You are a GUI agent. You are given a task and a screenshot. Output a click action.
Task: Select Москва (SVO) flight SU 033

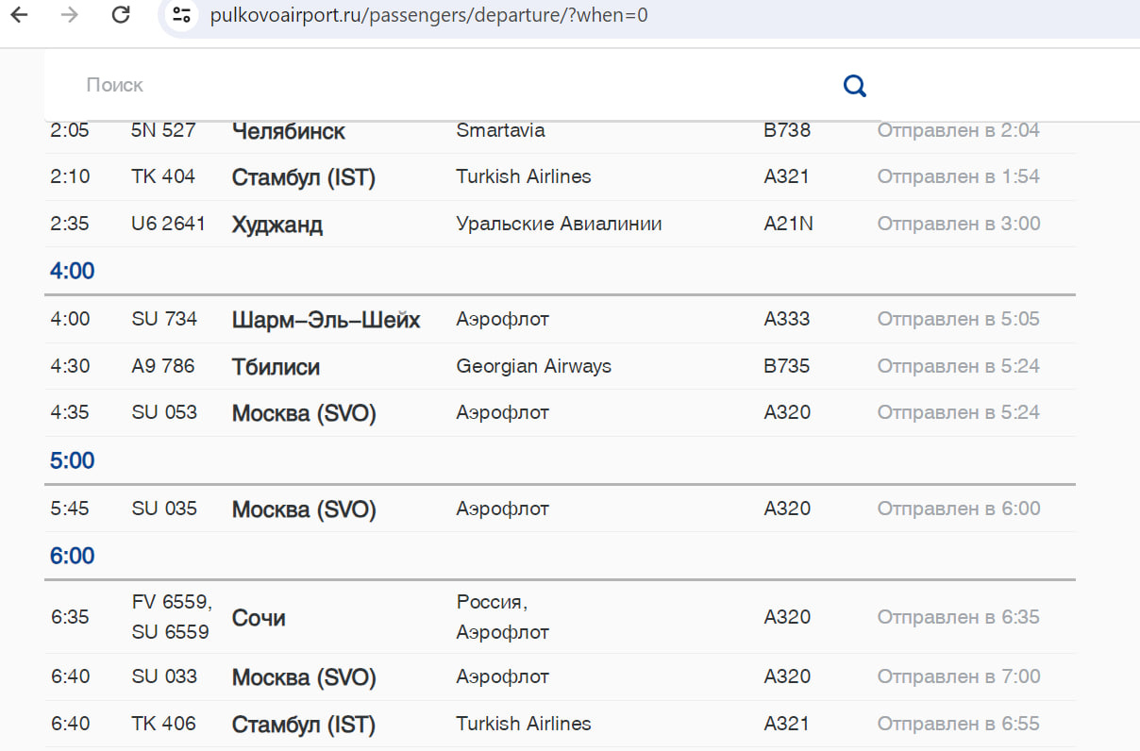coord(303,677)
